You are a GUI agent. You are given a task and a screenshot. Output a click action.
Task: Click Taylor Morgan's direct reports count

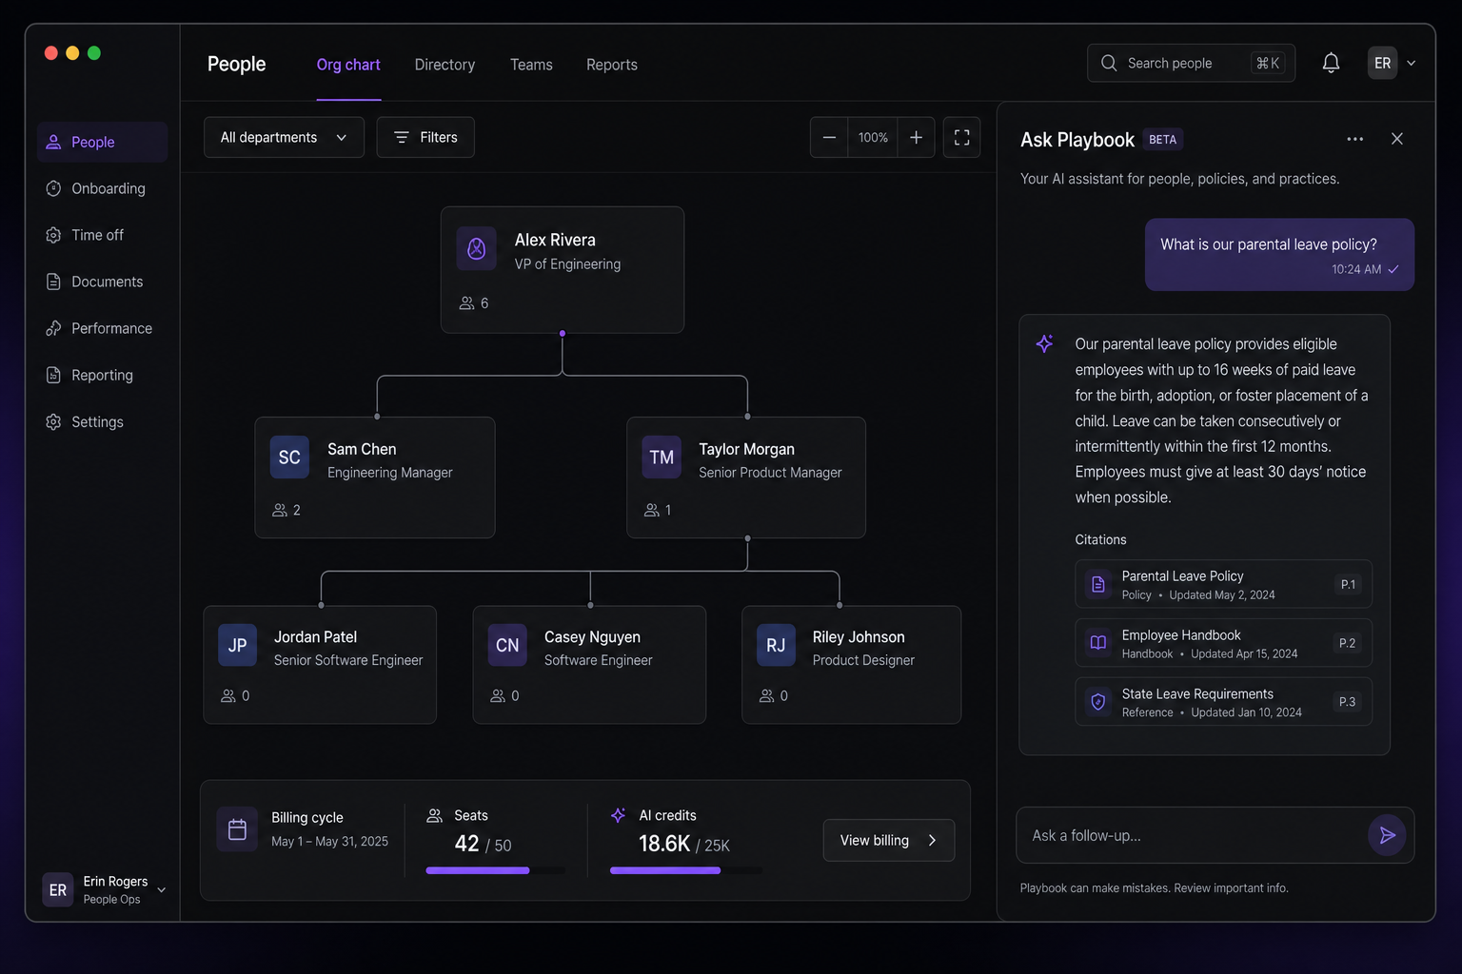tap(658, 510)
